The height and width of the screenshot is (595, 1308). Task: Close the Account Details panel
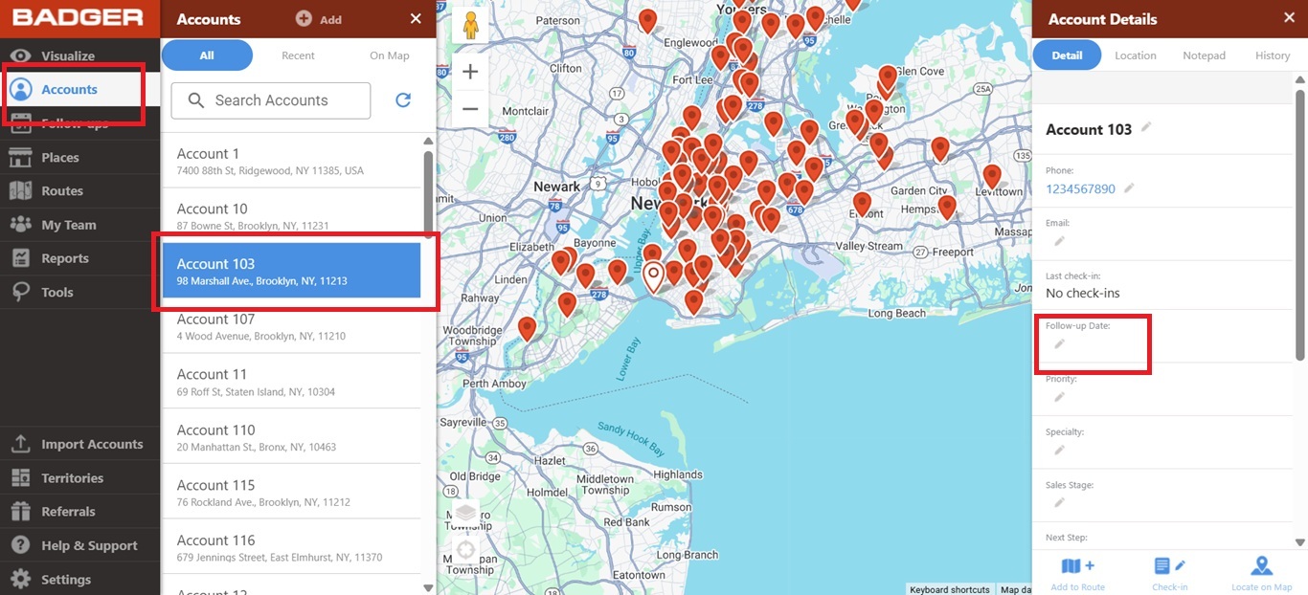(1287, 18)
